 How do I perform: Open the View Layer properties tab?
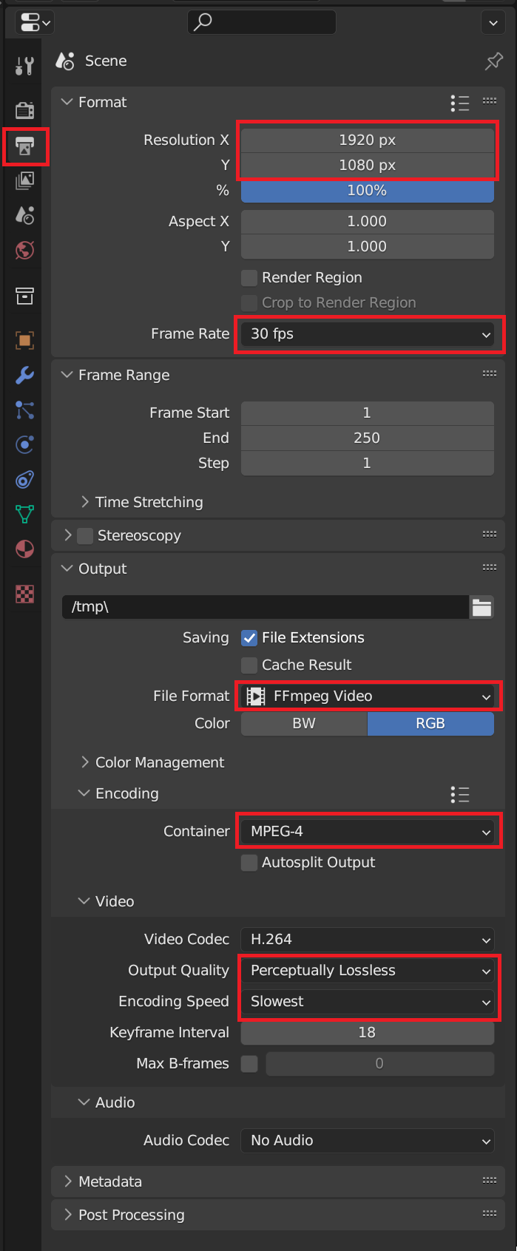tap(24, 180)
